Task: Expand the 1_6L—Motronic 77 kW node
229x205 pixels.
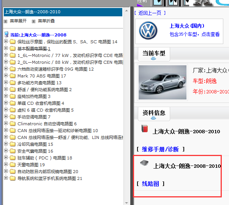Action: (x=6, y=55)
